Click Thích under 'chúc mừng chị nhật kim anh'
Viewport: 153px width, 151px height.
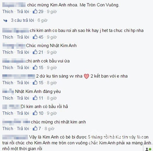[8, 129]
